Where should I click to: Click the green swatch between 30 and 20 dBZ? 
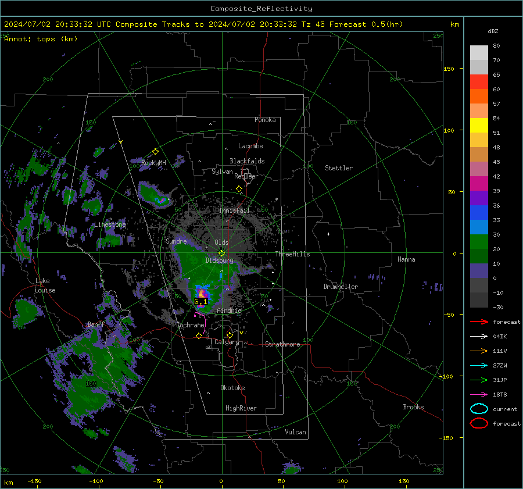click(x=479, y=242)
